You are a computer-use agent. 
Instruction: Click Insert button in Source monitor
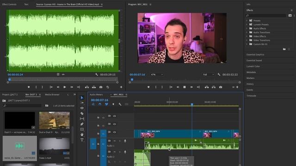coord(87,87)
